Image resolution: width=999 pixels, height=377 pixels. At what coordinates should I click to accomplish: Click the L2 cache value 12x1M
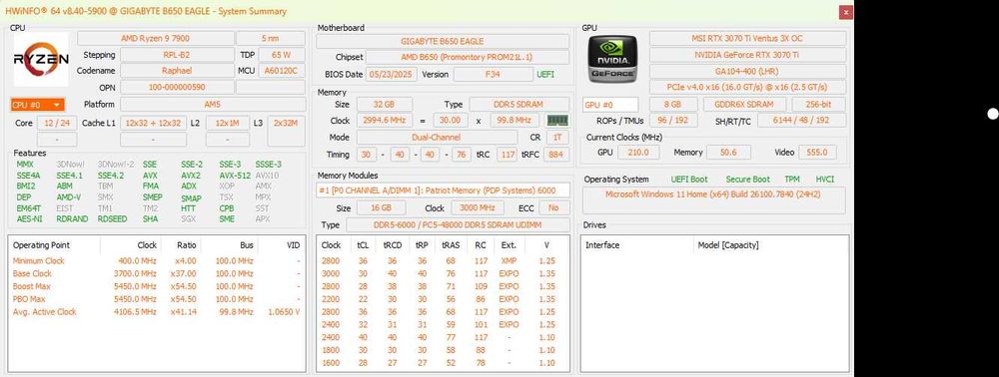coord(228,123)
